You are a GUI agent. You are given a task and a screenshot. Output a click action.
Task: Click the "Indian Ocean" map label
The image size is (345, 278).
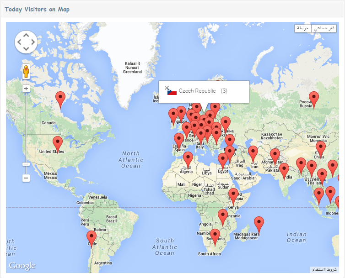(296, 237)
